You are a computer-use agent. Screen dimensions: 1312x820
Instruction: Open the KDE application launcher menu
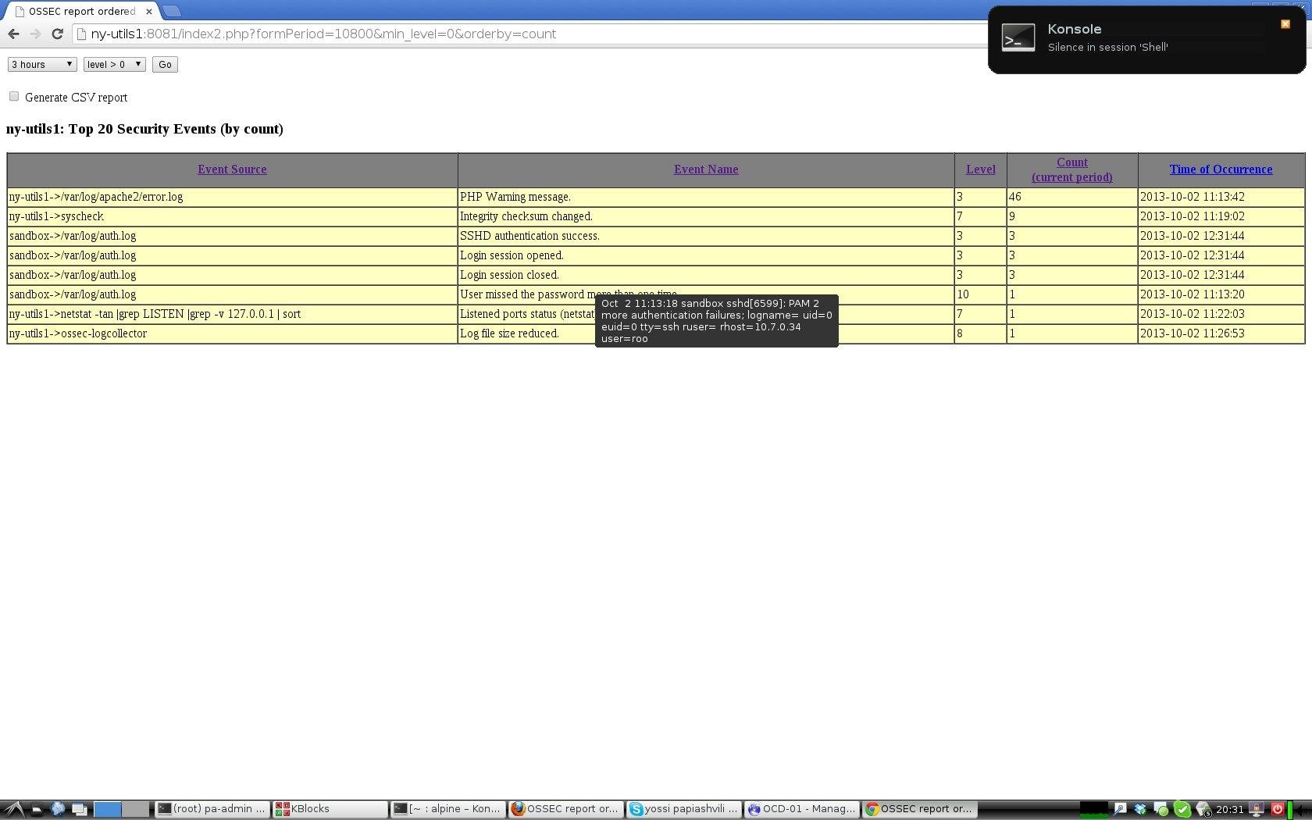tap(14, 809)
